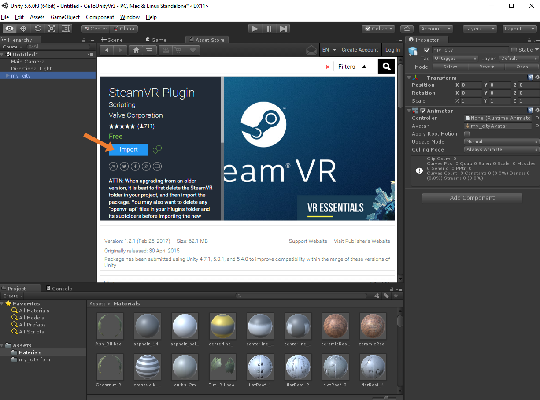The width and height of the screenshot is (540, 400).
Task: Collapse the Transform component section
Action: (x=409, y=78)
